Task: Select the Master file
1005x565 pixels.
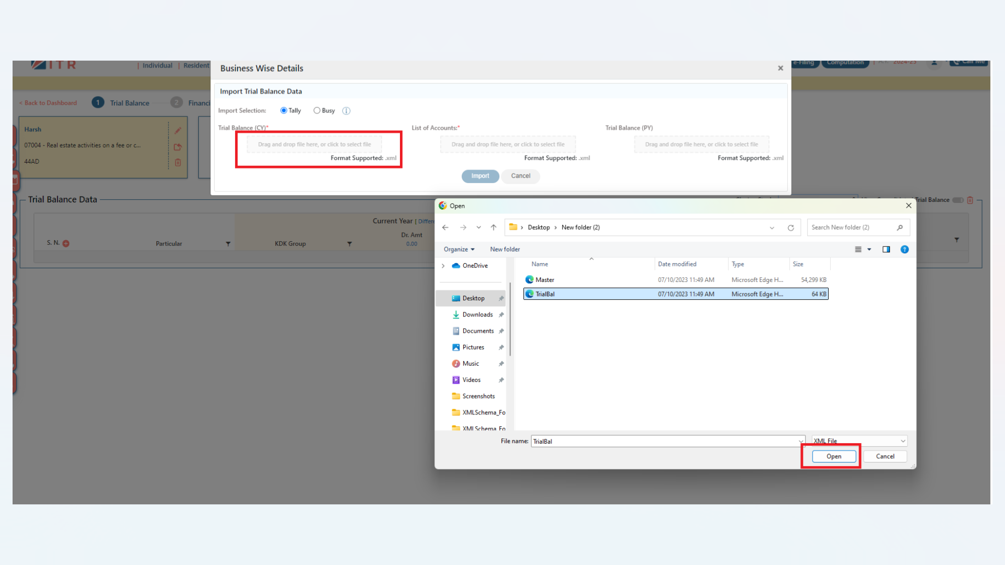Action: tap(676, 280)
